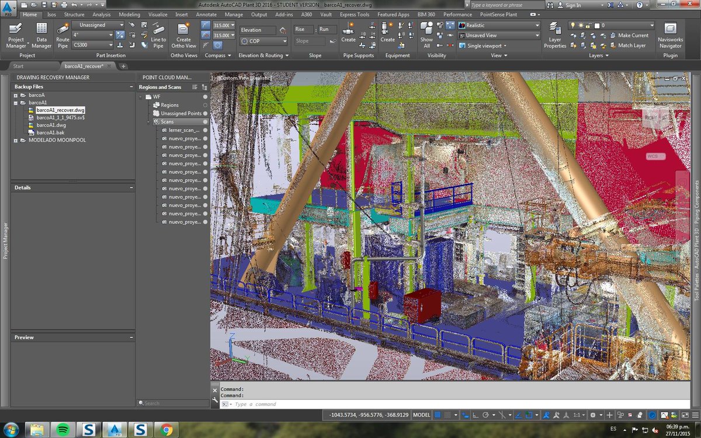Click the MODEL space button
Image resolution: width=701 pixels, height=438 pixels.
click(421, 415)
